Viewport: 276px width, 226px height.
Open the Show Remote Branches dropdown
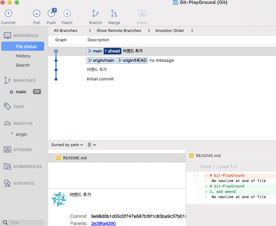pos(123,31)
